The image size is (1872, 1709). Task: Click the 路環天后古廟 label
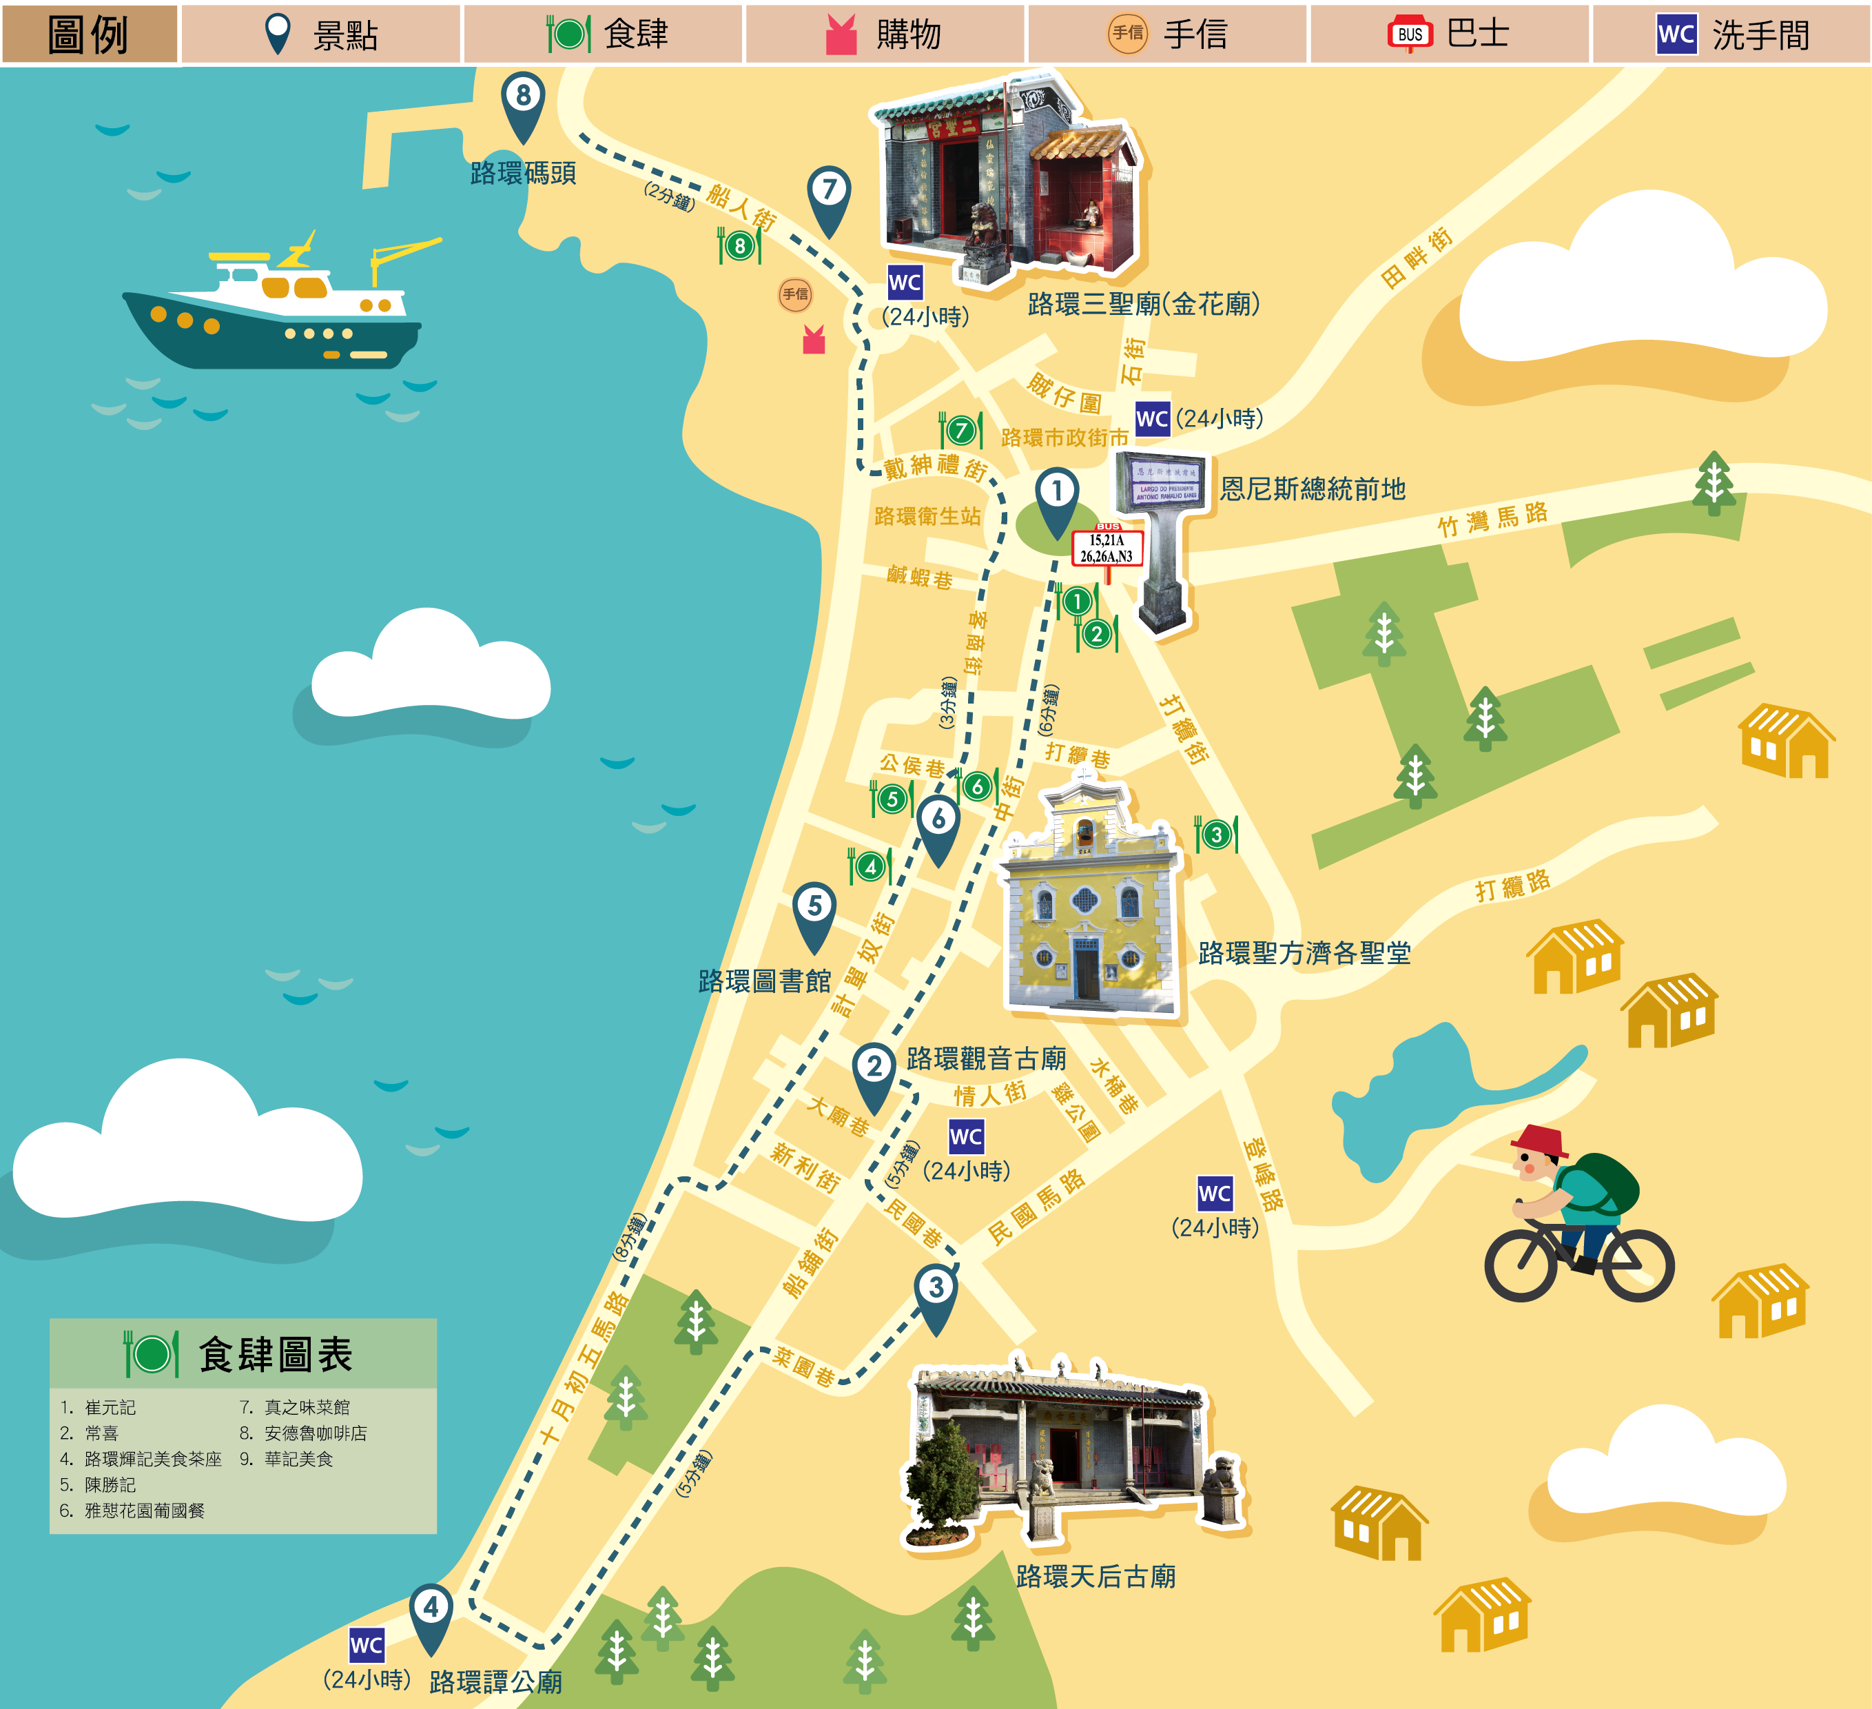[1096, 1576]
